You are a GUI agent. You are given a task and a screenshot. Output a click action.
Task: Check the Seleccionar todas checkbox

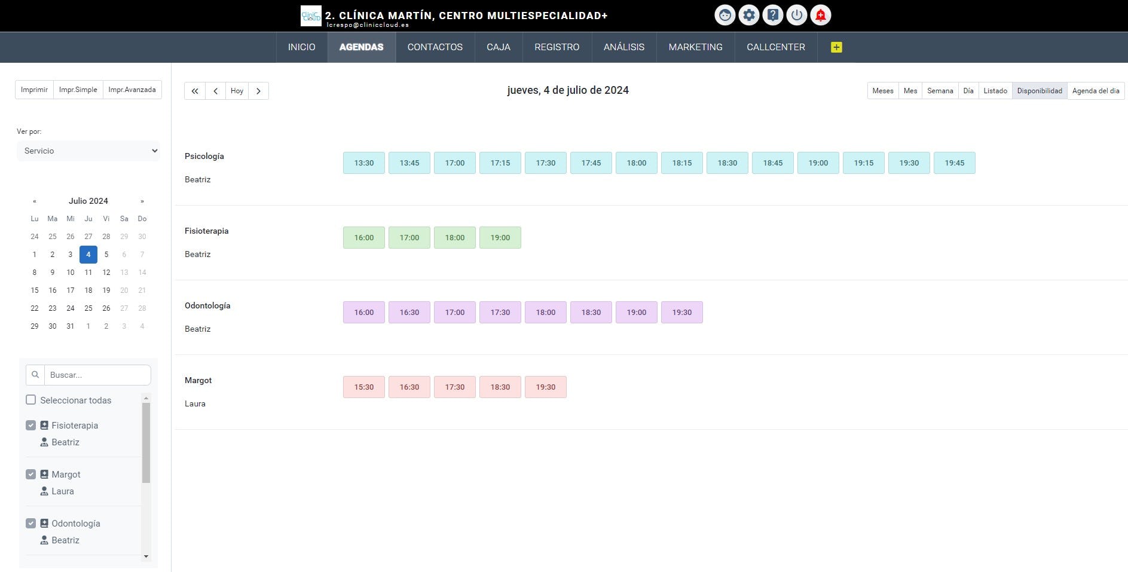(x=30, y=400)
